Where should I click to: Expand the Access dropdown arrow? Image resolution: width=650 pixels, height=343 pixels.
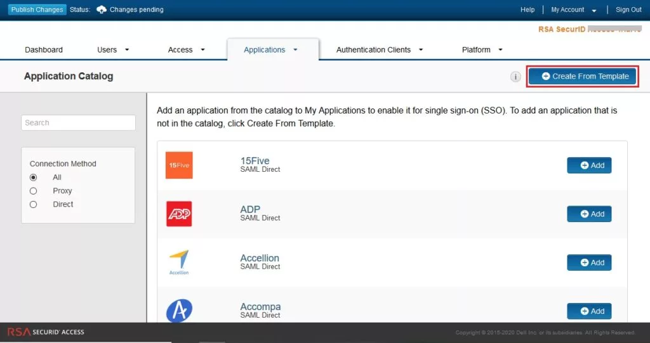(x=202, y=49)
